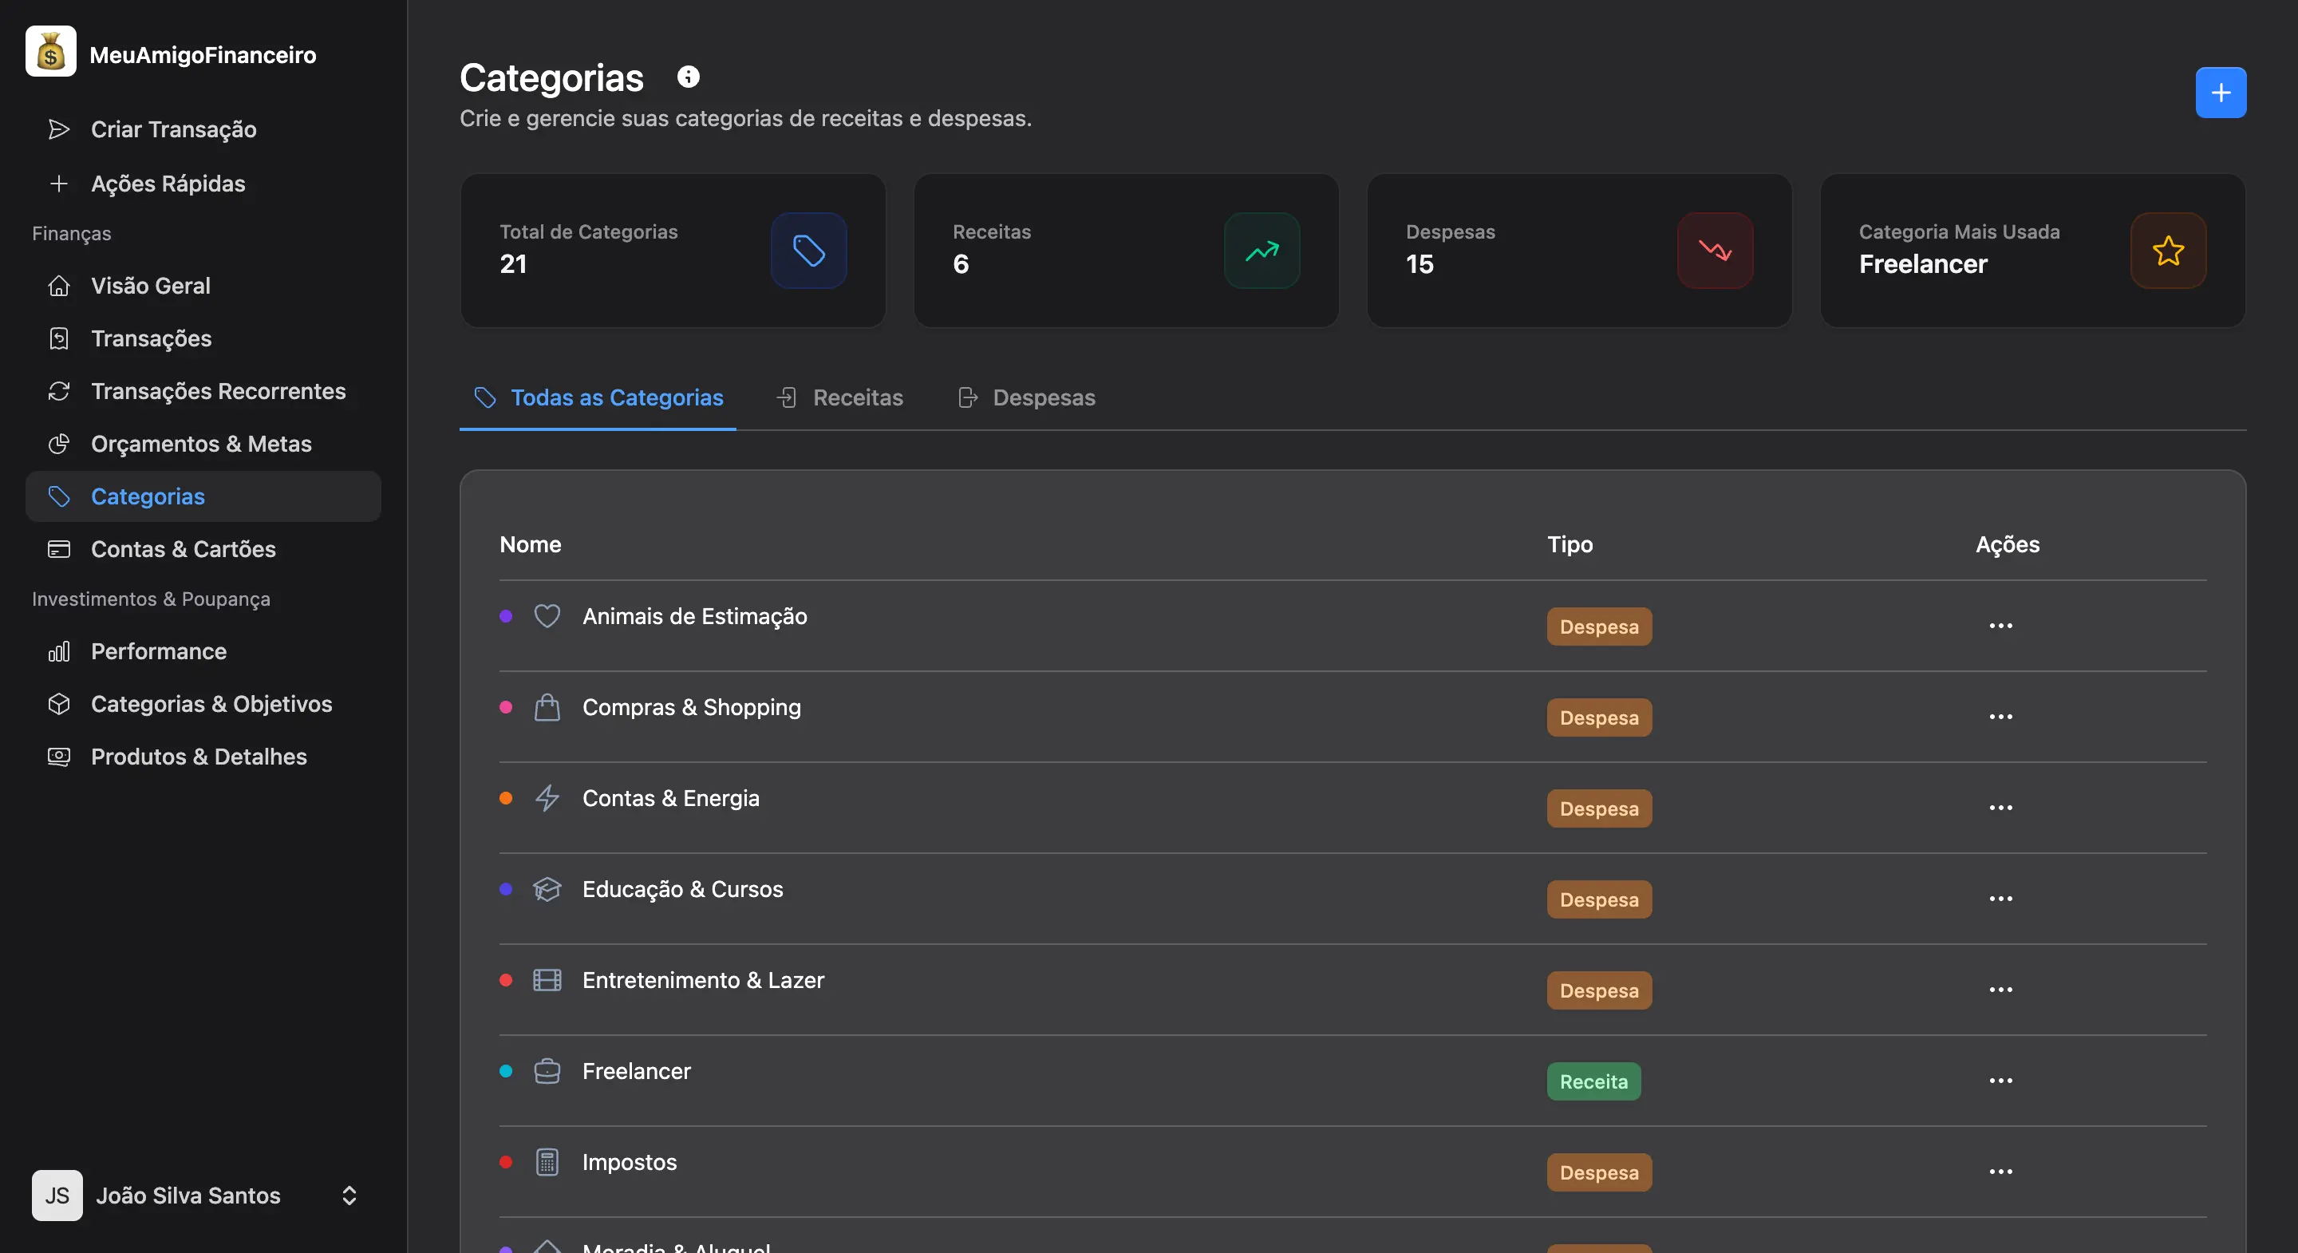The image size is (2298, 1253).
Task: Open Produtos & Detalhes in sidebar
Action: [x=198, y=757]
